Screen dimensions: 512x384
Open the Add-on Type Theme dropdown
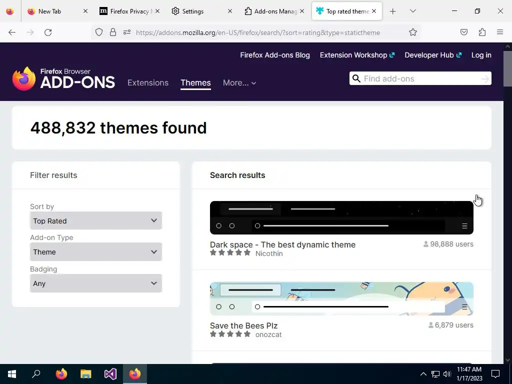96,252
